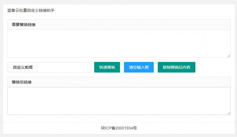Place cursor in the bottom output text box
This screenshot has width=237, height=137.
pyautogui.click(x=118, y=101)
